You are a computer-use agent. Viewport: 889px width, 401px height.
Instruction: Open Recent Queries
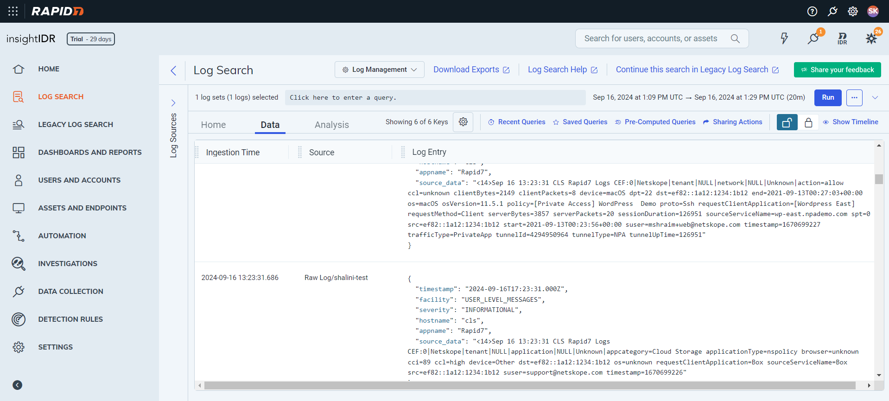[x=516, y=122]
